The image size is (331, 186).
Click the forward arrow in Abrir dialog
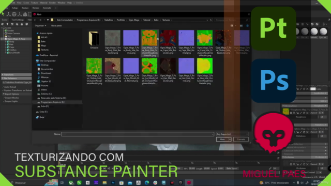point(40,20)
